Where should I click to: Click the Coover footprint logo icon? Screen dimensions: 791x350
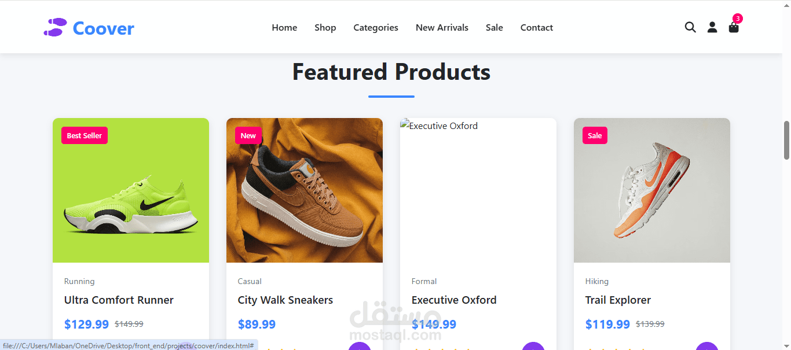[56, 27]
